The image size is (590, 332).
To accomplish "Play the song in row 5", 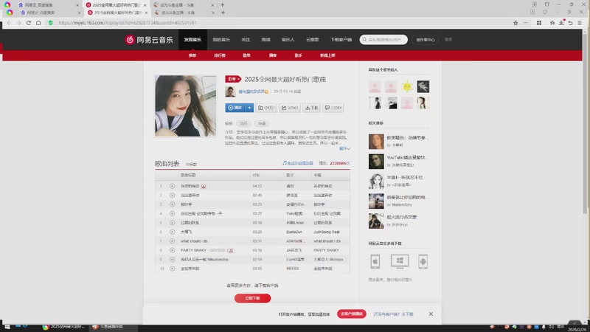I will (x=172, y=223).
